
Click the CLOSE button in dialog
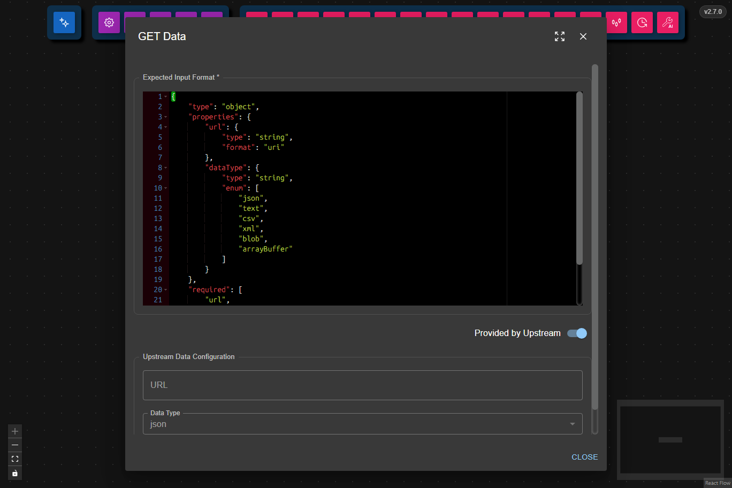click(584, 457)
